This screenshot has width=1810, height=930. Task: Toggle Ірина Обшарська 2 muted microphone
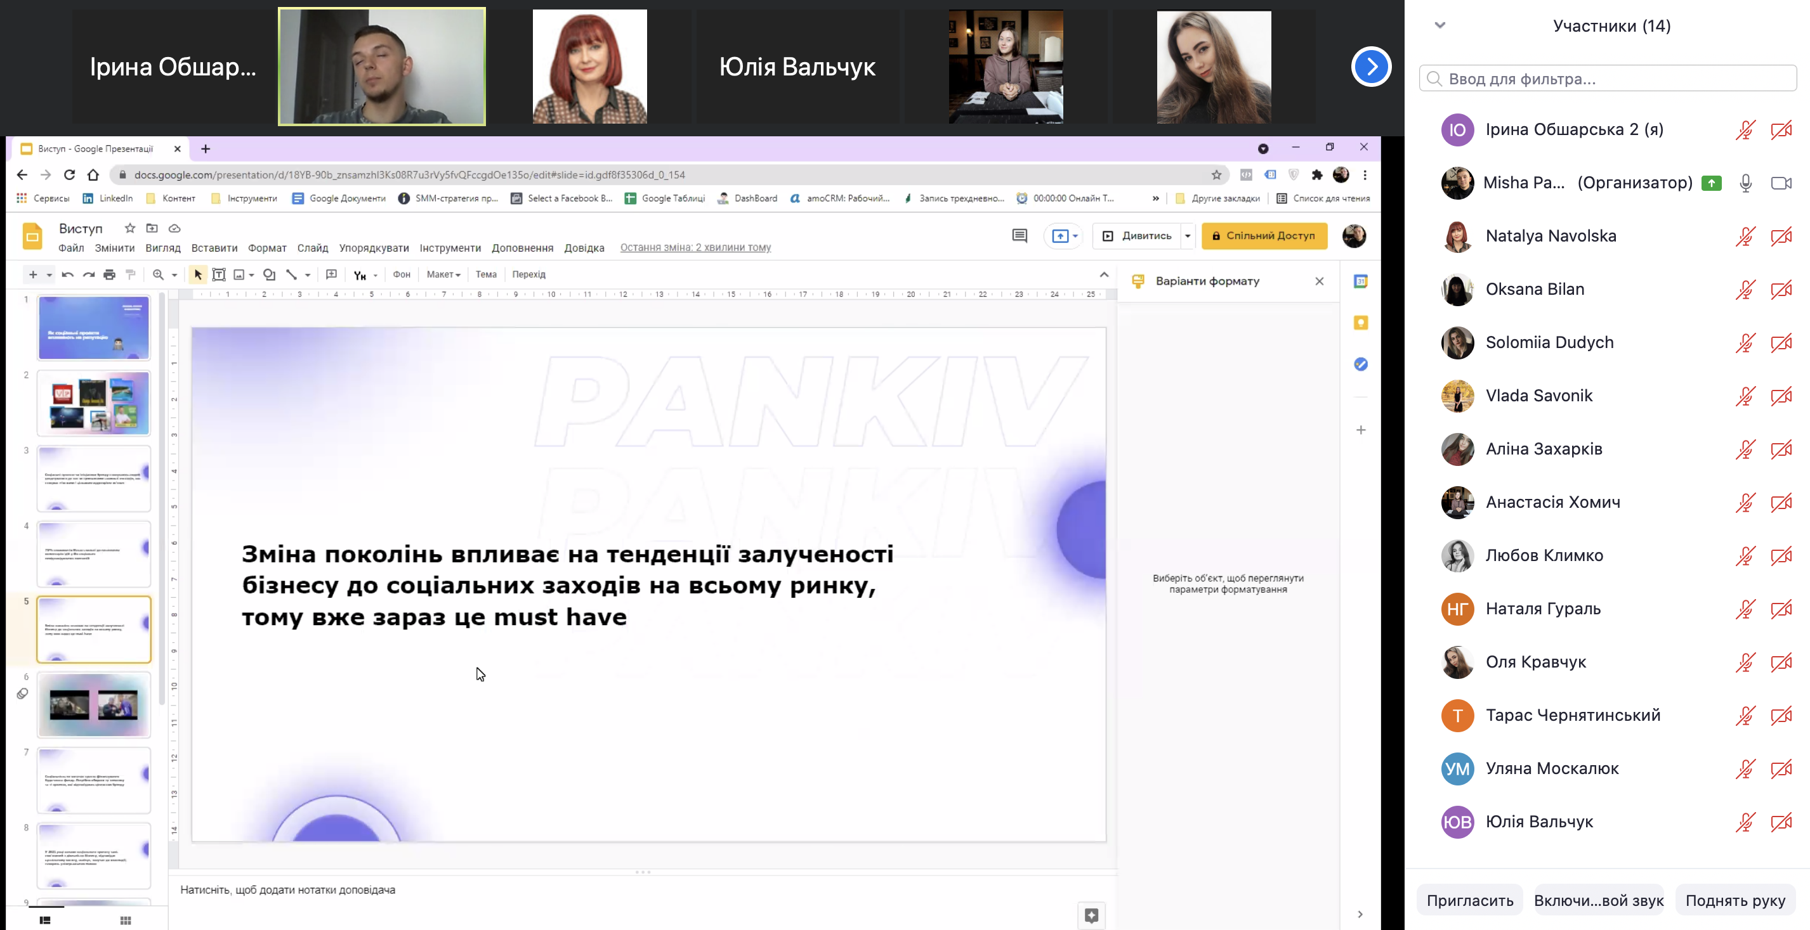[x=1745, y=130]
